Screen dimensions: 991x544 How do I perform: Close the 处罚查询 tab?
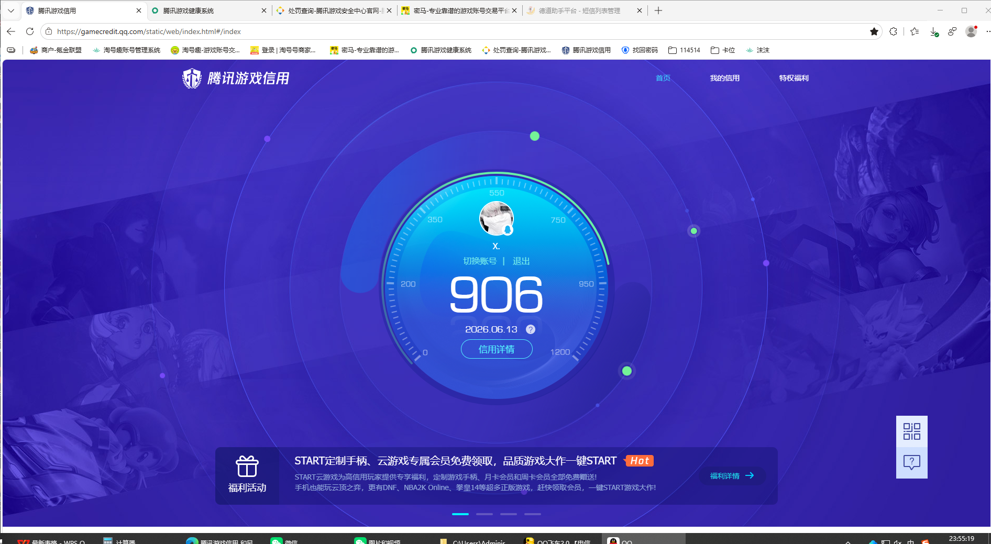point(389,10)
